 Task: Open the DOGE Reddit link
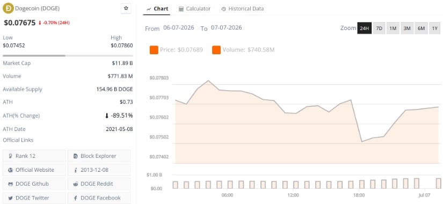click(99, 184)
